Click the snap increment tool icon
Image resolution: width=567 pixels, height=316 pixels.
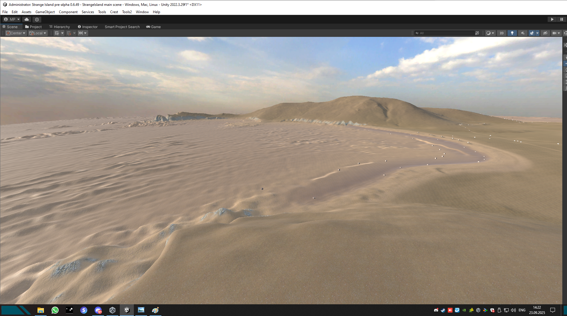81,33
